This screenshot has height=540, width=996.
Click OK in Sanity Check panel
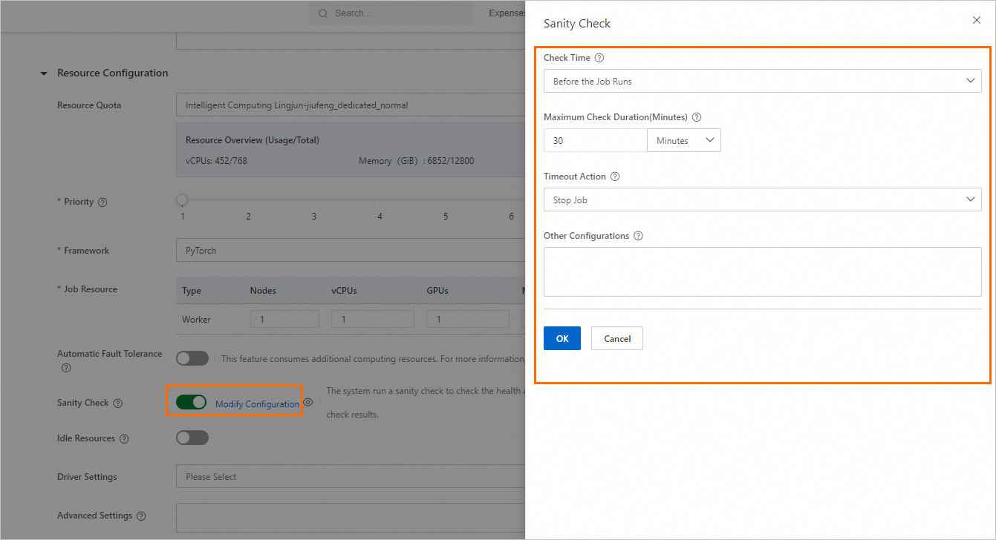pyautogui.click(x=562, y=338)
